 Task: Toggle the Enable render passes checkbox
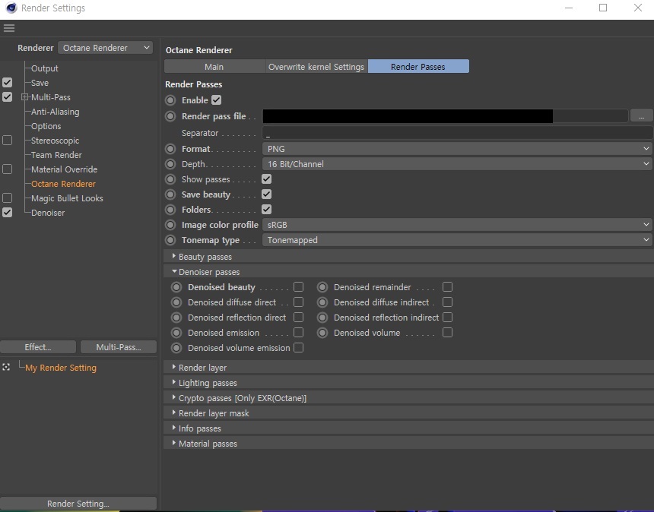click(x=217, y=100)
